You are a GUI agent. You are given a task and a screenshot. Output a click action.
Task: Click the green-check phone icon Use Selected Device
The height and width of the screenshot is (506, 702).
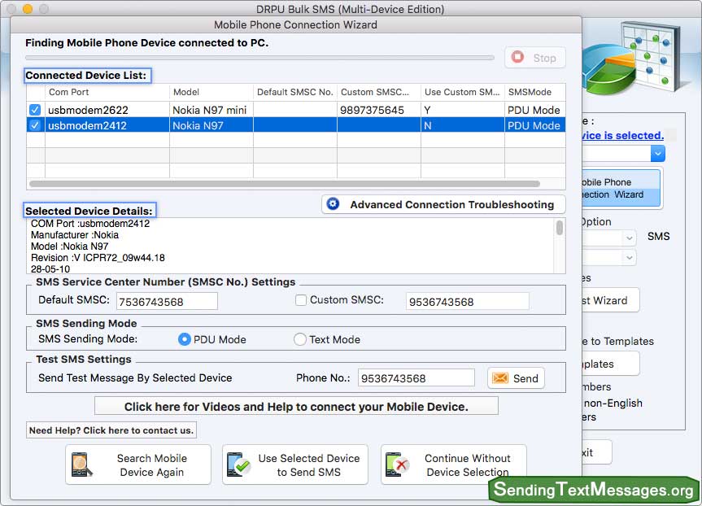238,465
